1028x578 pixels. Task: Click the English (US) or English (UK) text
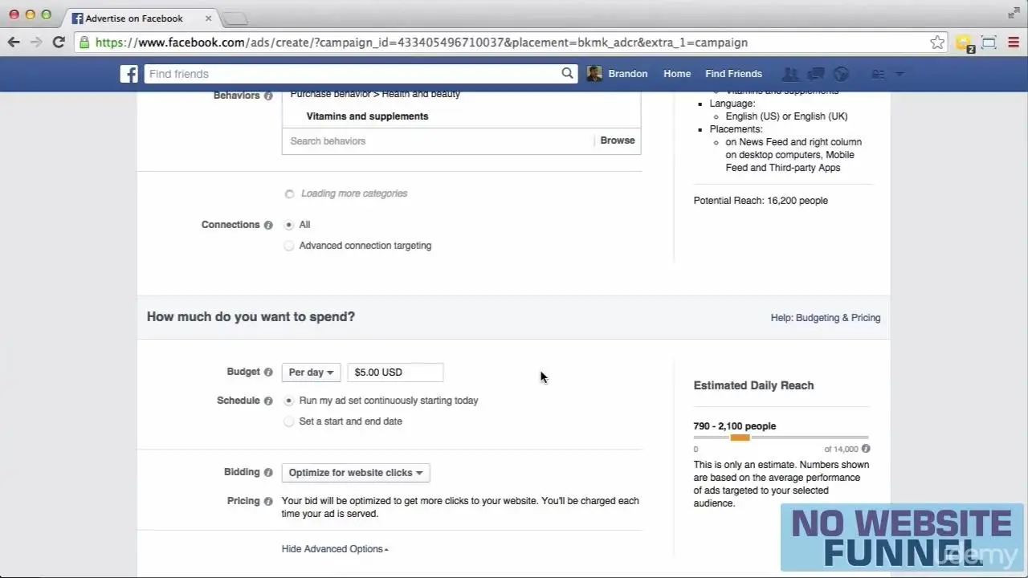786,116
